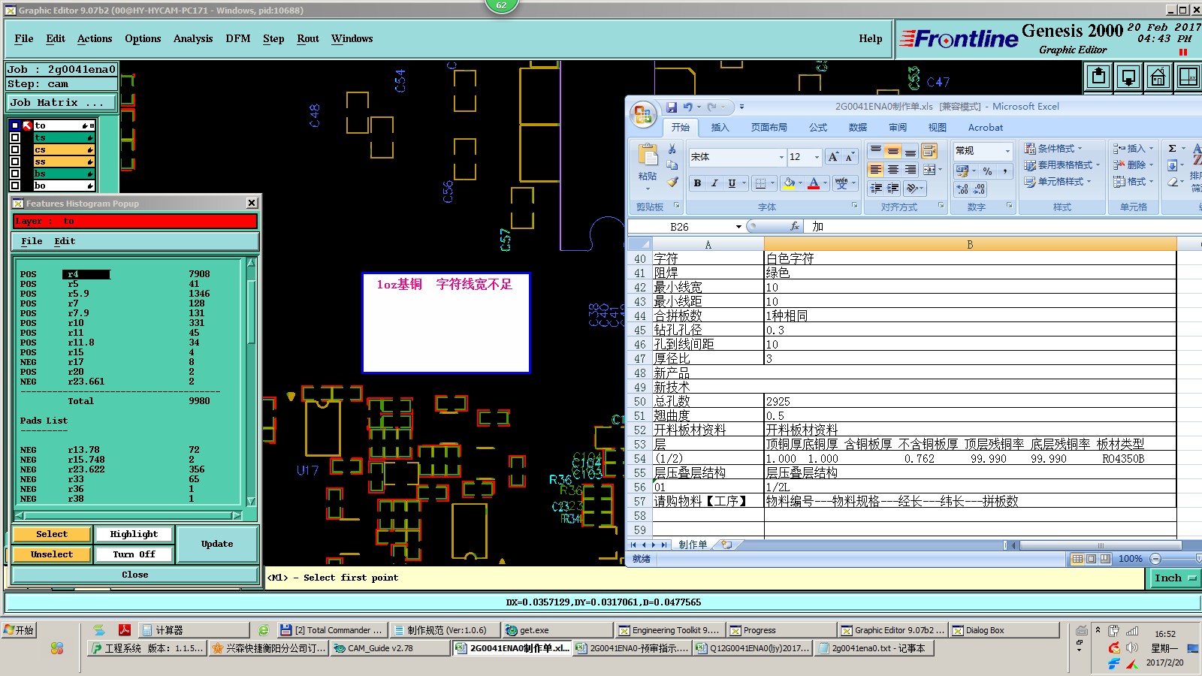Click the Excel Office button
Viewport: 1202px width, 676px height.
[643, 113]
